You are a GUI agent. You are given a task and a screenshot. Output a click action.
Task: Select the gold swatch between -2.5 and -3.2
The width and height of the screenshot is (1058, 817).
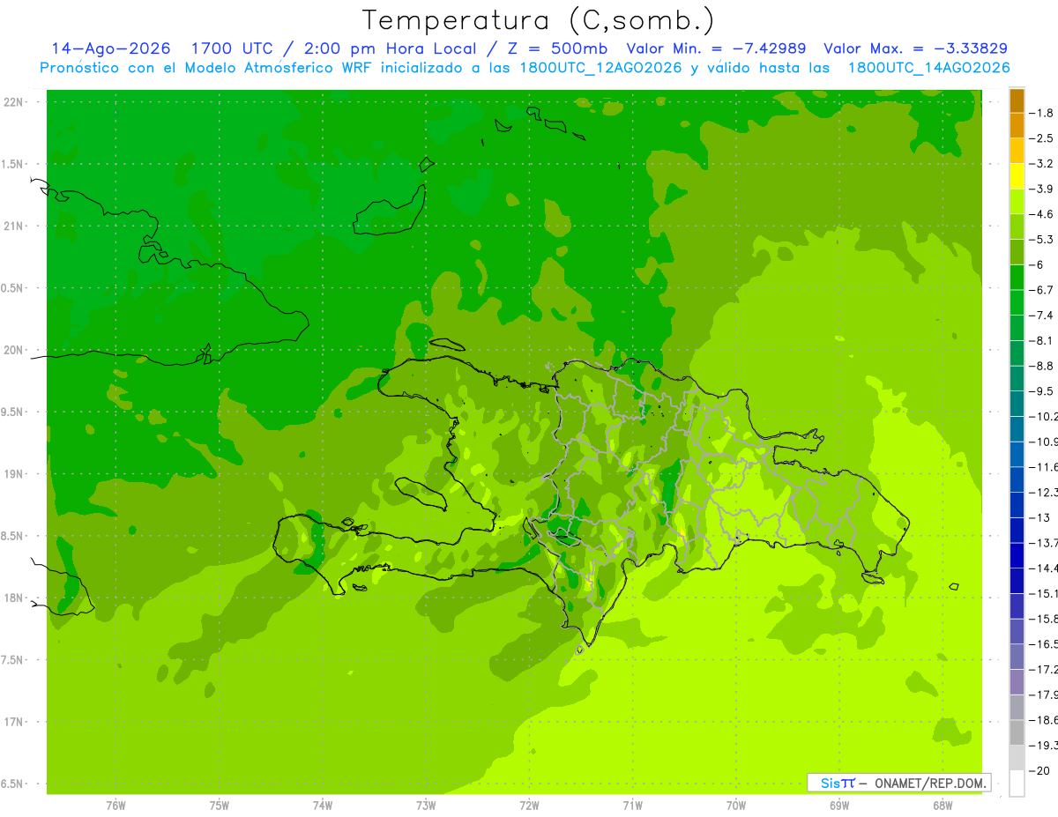click(x=1017, y=152)
